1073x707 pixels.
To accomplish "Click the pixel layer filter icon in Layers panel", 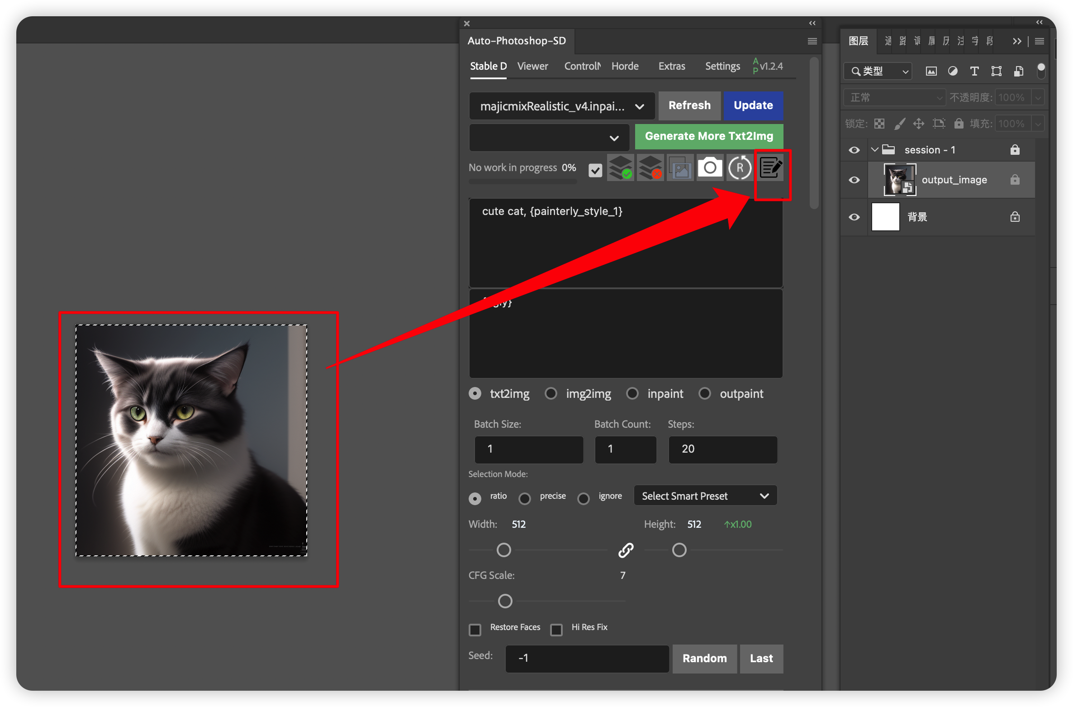I will click(x=931, y=71).
